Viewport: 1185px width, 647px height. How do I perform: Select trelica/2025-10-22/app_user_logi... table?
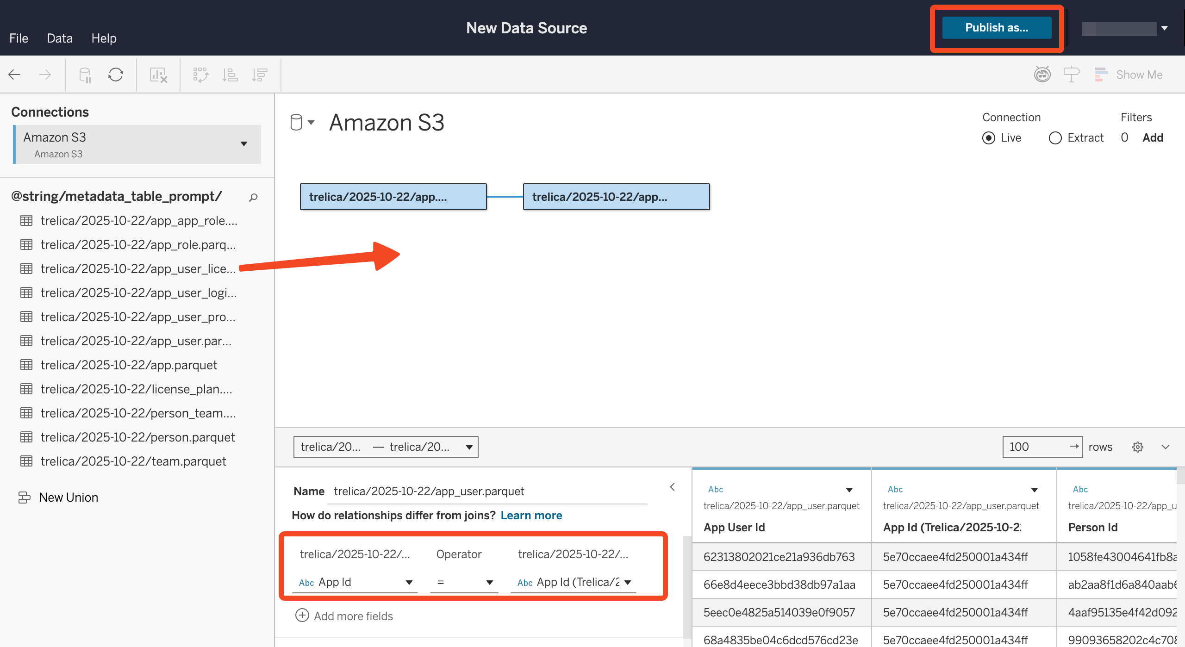point(138,292)
